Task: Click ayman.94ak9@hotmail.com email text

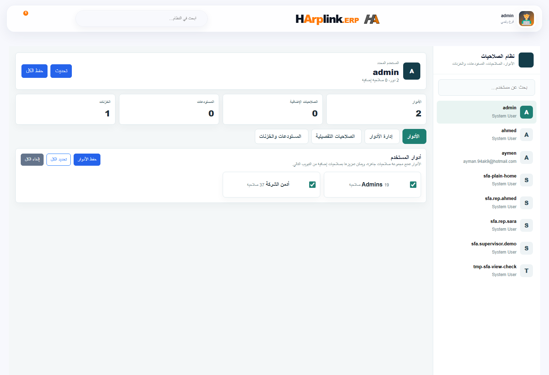Action: [x=490, y=161]
